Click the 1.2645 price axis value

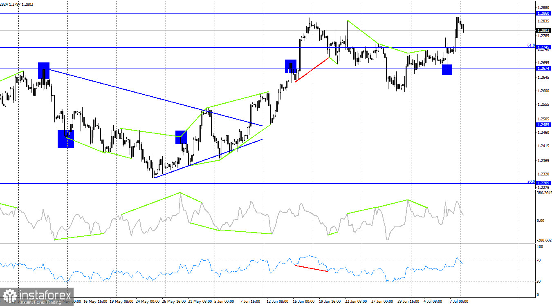(x=544, y=77)
